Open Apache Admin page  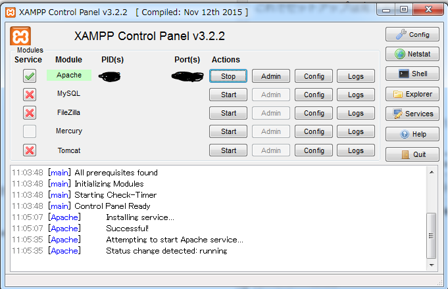tap(271, 76)
